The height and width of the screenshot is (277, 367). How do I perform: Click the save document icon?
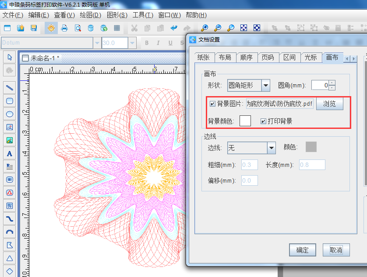34,28
